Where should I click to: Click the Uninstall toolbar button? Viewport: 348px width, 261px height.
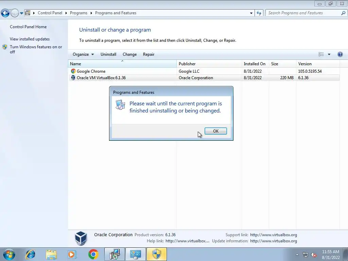[x=108, y=54]
